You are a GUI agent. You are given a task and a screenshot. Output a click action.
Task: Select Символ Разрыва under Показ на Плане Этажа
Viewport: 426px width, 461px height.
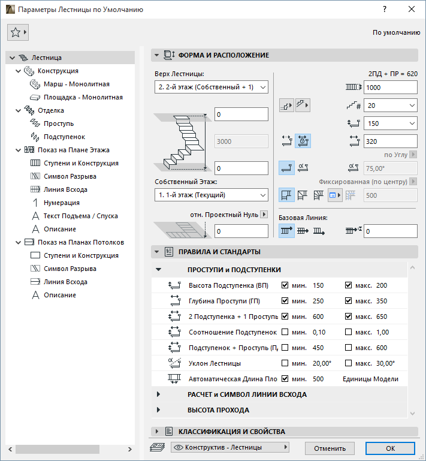[70, 176]
